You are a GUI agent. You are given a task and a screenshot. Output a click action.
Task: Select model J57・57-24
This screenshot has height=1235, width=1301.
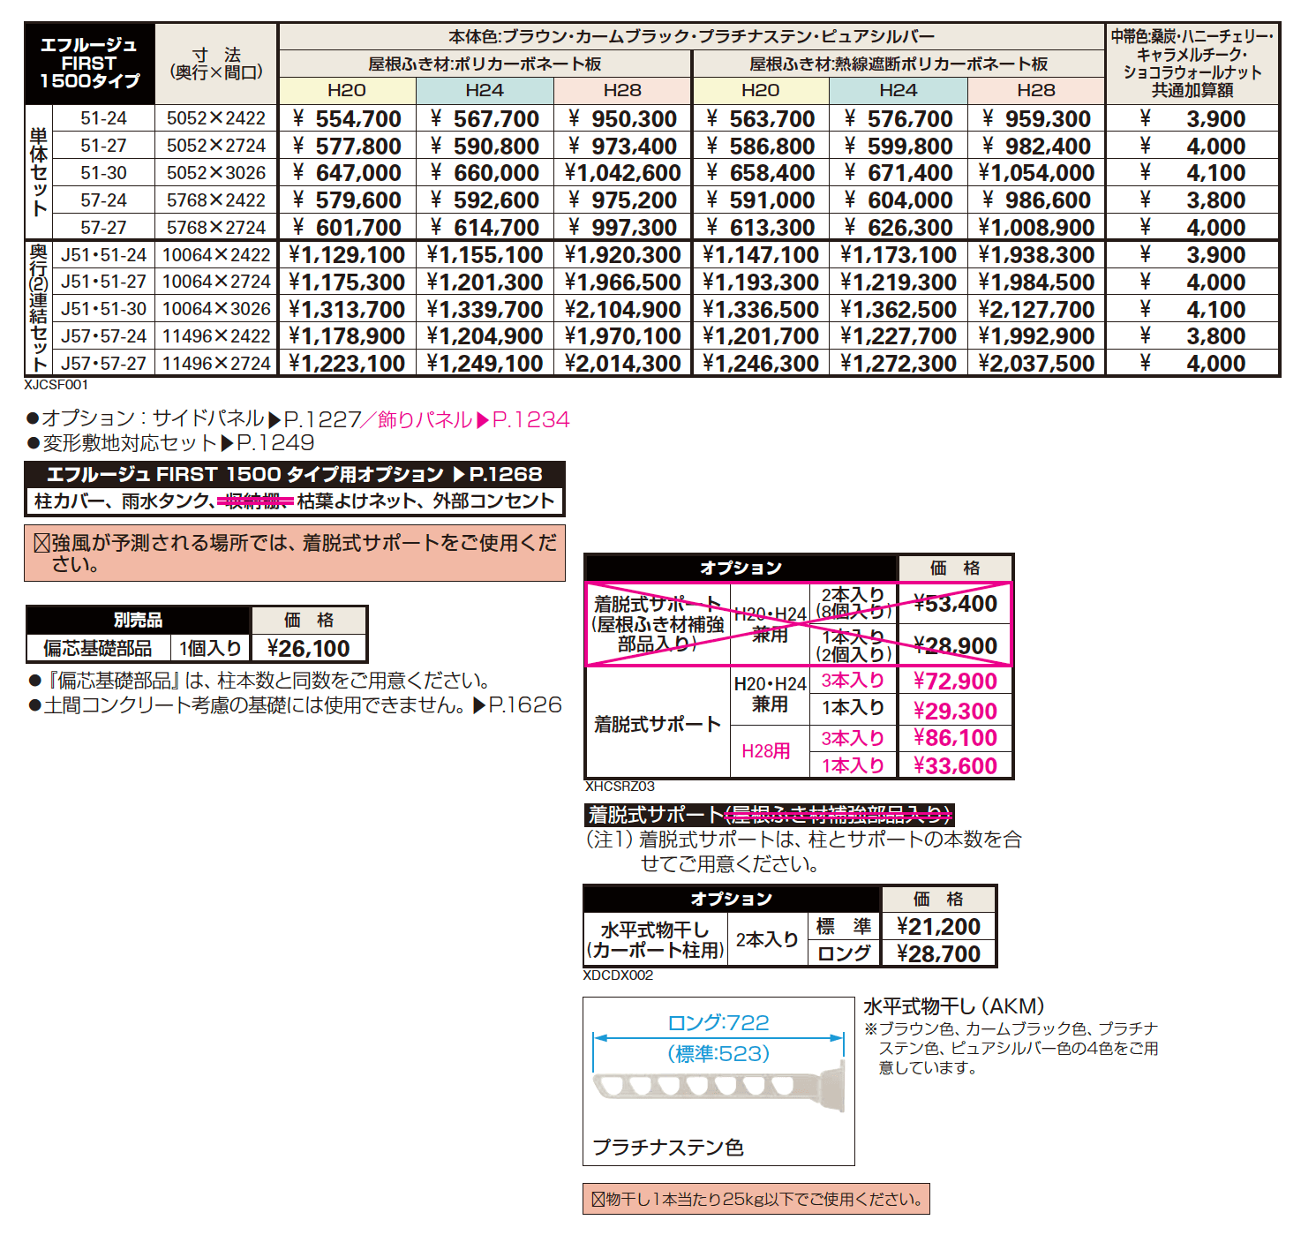point(103,336)
